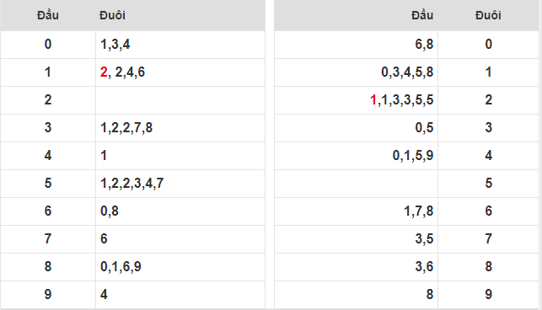
Task: Click cell with values 0,3,4,5,8
Action: point(356,72)
